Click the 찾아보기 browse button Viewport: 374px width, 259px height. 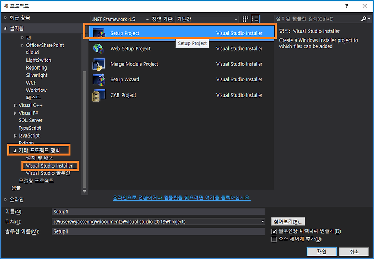288,222
